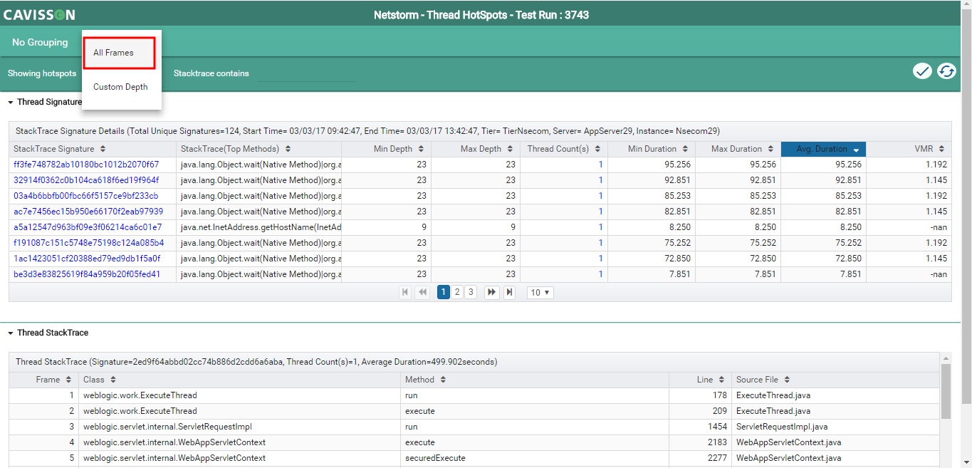The width and height of the screenshot is (972, 468).
Task: Open the No Grouping dropdown
Action: [40, 42]
